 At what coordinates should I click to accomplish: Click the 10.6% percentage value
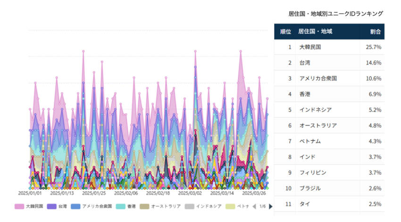(x=373, y=79)
